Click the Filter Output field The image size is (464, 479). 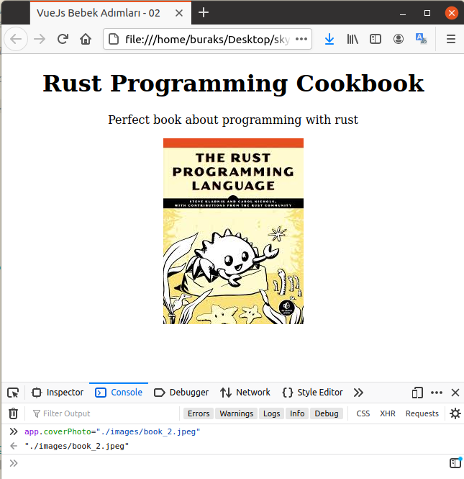[x=104, y=413]
